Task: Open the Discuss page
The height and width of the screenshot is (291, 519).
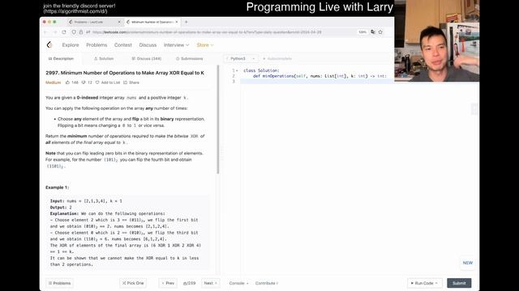Action: pyautogui.click(x=148, y=45)
